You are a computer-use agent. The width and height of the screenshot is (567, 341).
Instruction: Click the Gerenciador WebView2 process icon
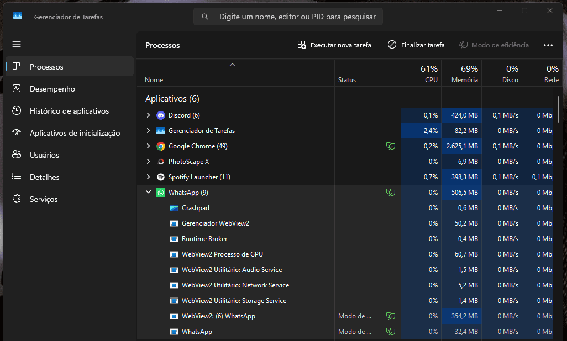(174, 223)
